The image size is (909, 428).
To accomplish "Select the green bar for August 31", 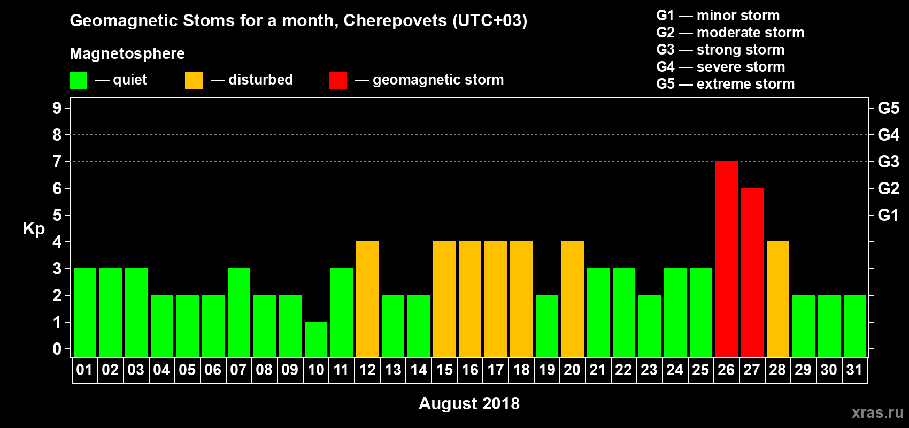I will (855, 326).
